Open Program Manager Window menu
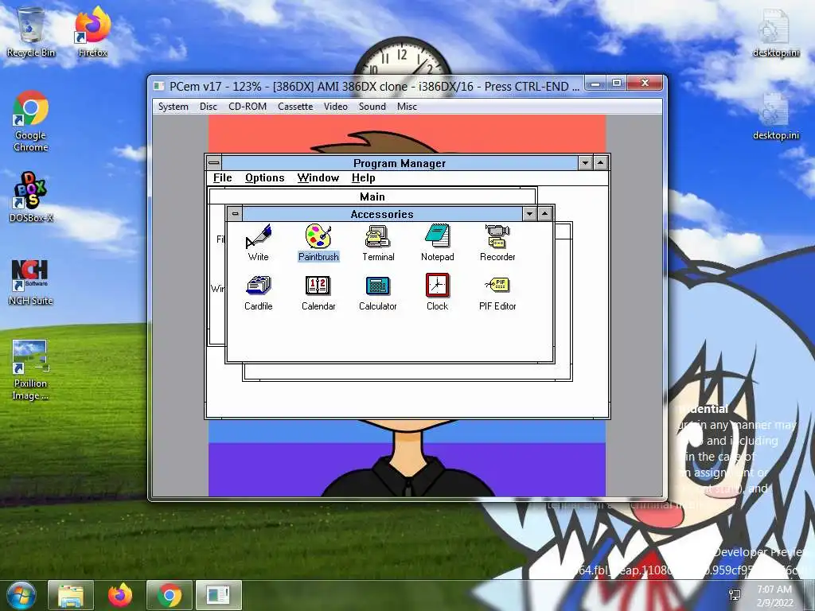 click(x=318, y=177)
